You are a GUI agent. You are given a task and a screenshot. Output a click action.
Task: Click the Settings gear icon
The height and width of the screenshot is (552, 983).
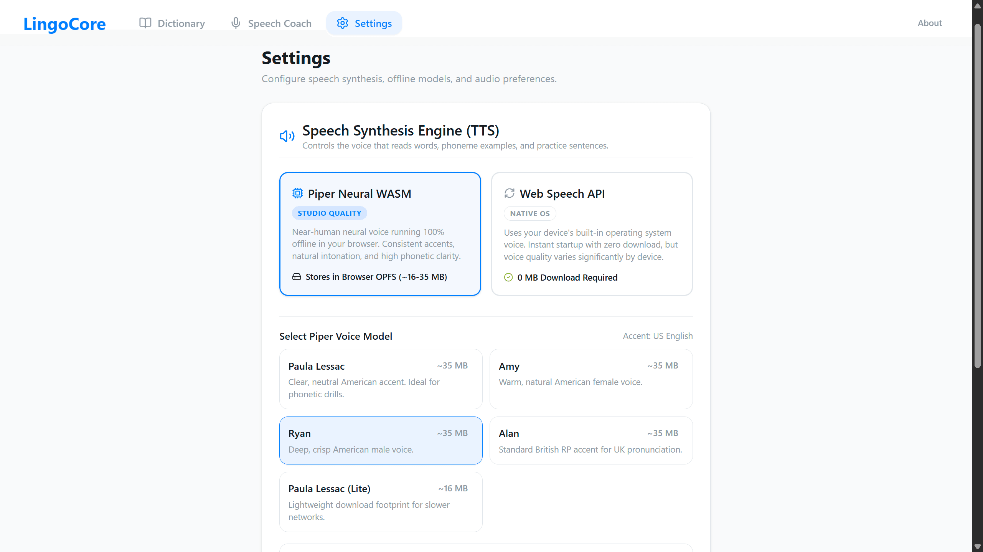pos(342,23)
